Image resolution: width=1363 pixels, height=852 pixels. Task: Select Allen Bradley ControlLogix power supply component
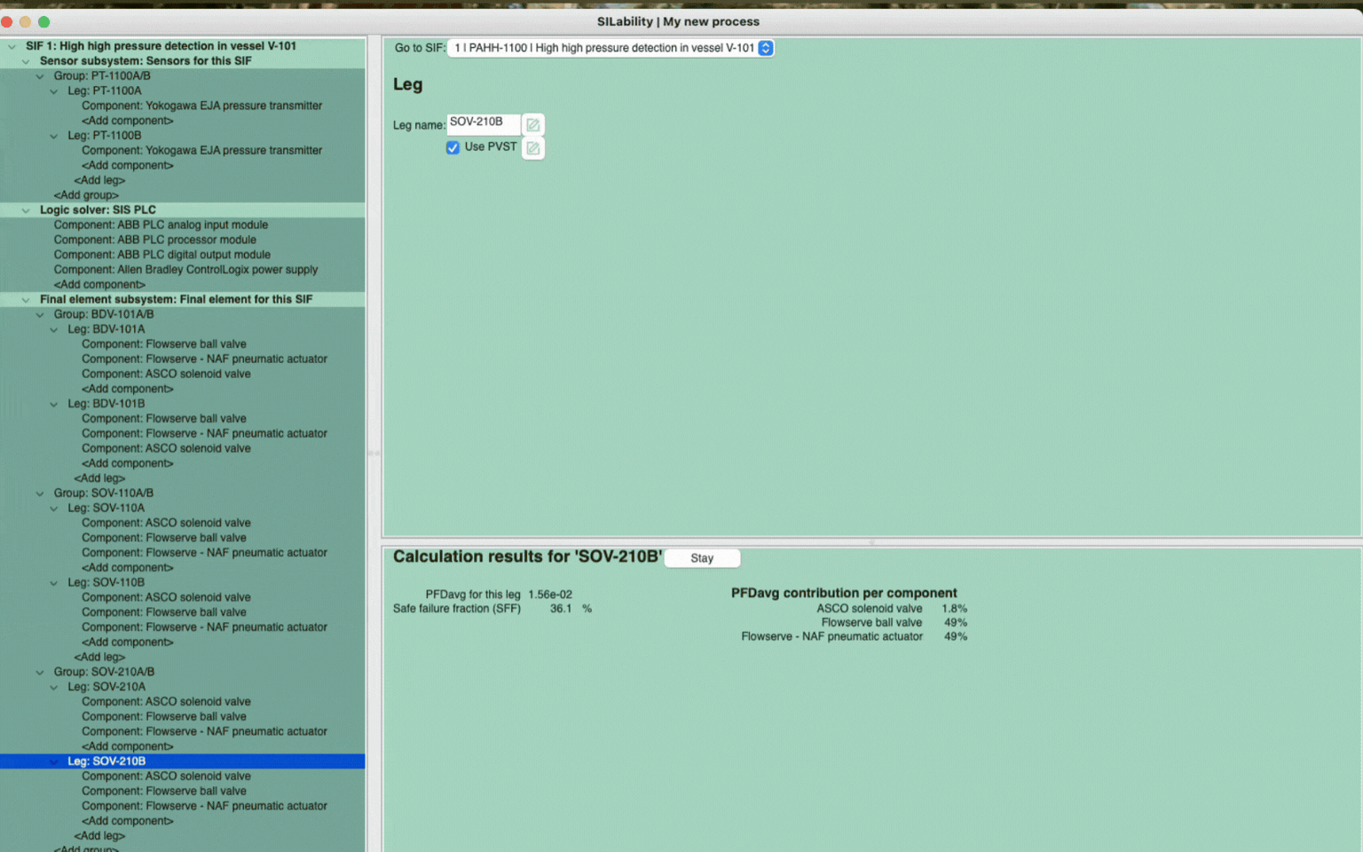[185, 270]
